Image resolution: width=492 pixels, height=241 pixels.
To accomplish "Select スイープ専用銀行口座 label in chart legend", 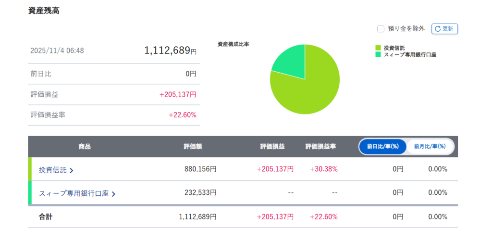I will (x=410, y=54).
